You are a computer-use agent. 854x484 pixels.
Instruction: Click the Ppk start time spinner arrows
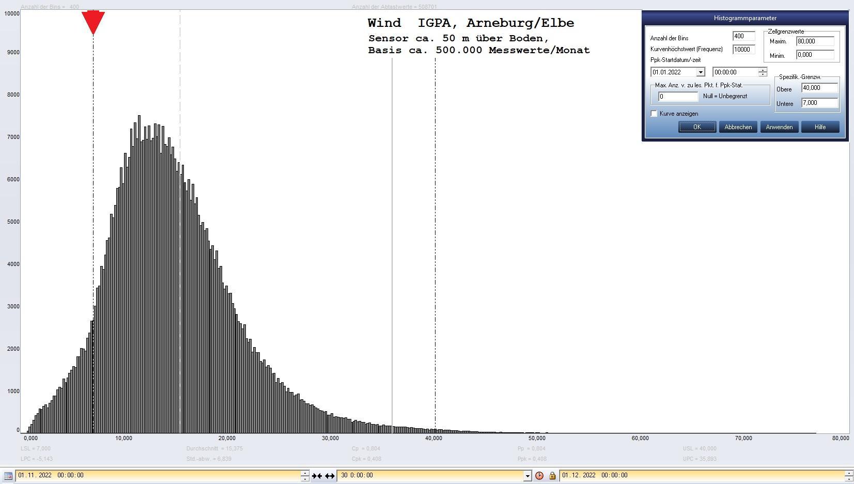[x=762, y=72]
